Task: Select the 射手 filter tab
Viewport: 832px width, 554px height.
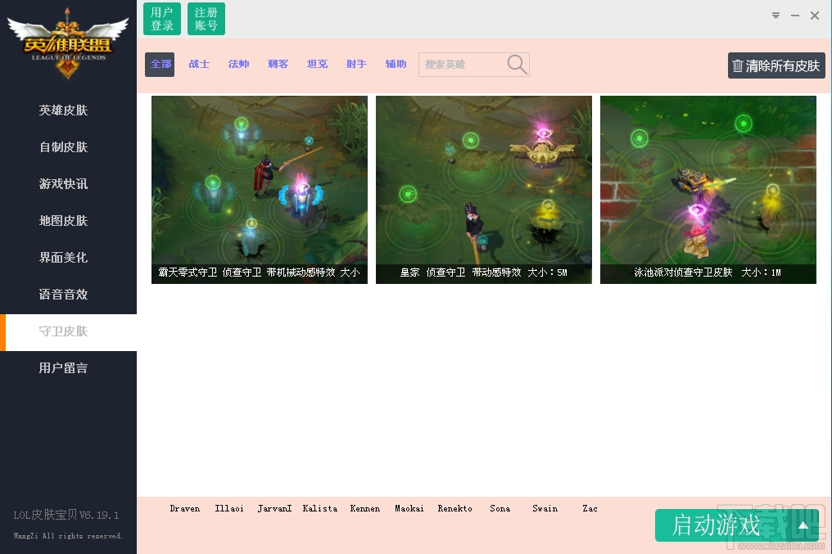Action: coord(356,64)
